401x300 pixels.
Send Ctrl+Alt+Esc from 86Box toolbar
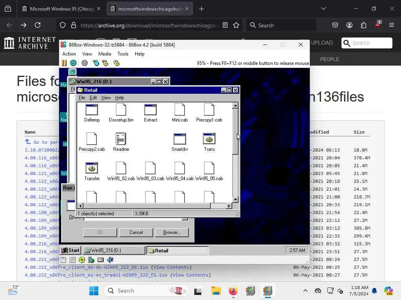click(x=105, y=63)
